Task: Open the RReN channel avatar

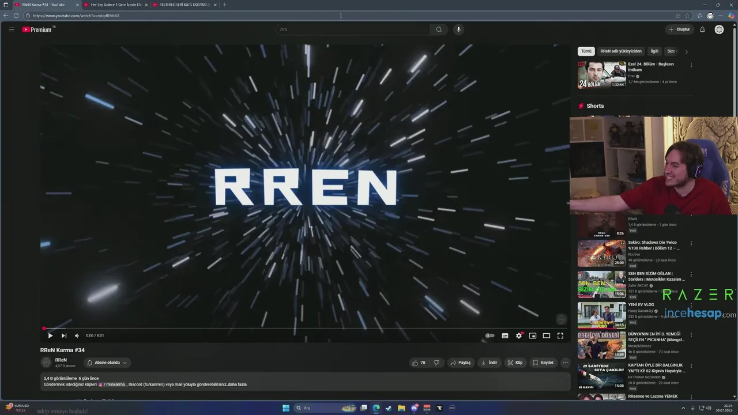Action: tap(46, 363)
